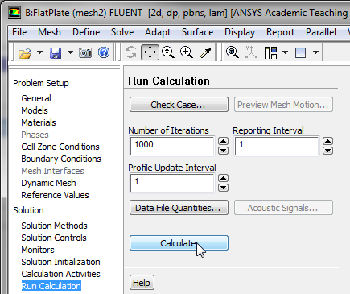Click the camera screenshot icon
This screenshot has height=294, width=350.
85,52
